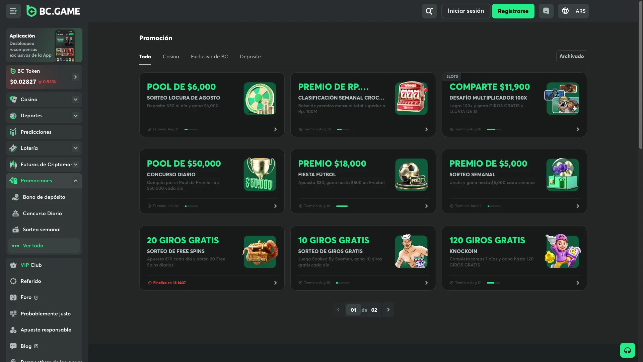Open the BC Token price arrow
The width and height of the screenshot is (643, 362).
[75, 77]
